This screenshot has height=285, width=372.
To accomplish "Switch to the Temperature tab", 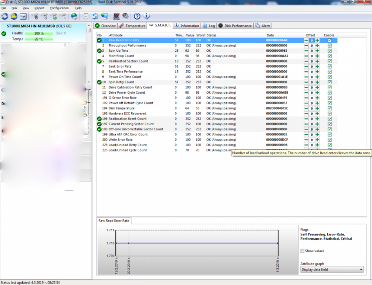I will [x=132, y=26].
